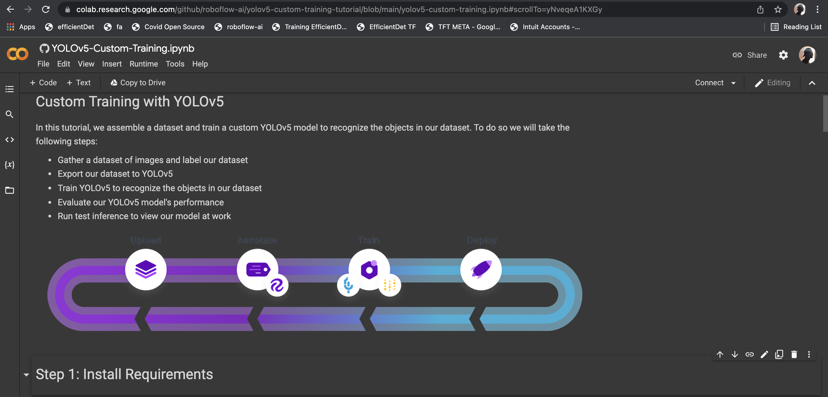Screen dimensions: 828x397
Task: Open Colab settings with the gear icon
Action: coord(783,55)
